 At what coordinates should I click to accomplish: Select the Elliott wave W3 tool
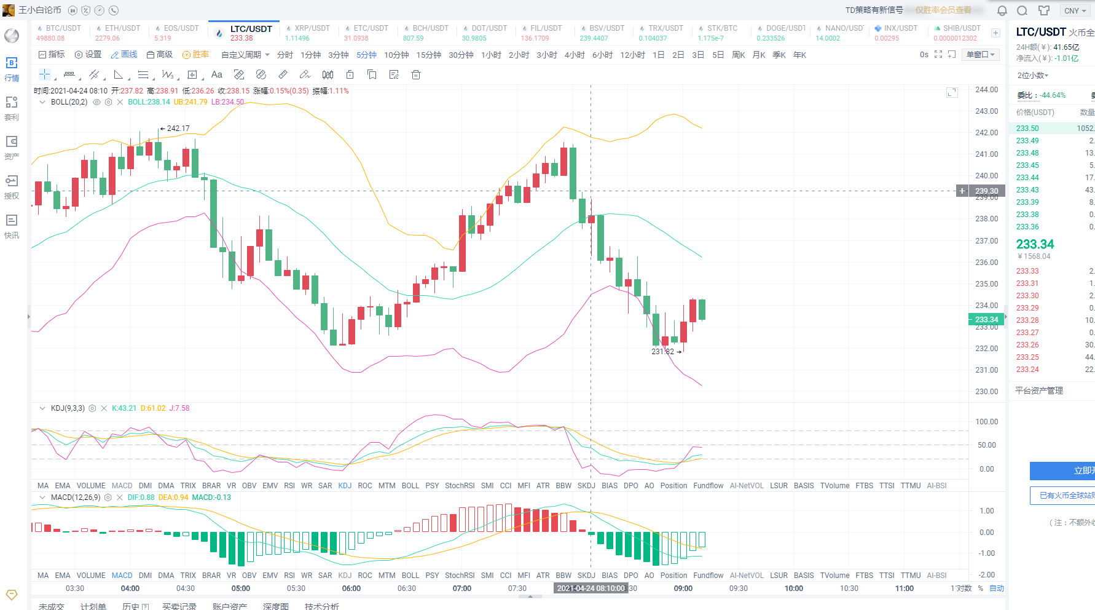pyautogui.click(x=167, y=74)
